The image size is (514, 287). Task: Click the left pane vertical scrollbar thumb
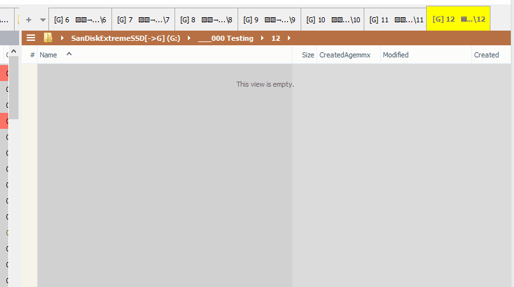[x=13, y=87]
